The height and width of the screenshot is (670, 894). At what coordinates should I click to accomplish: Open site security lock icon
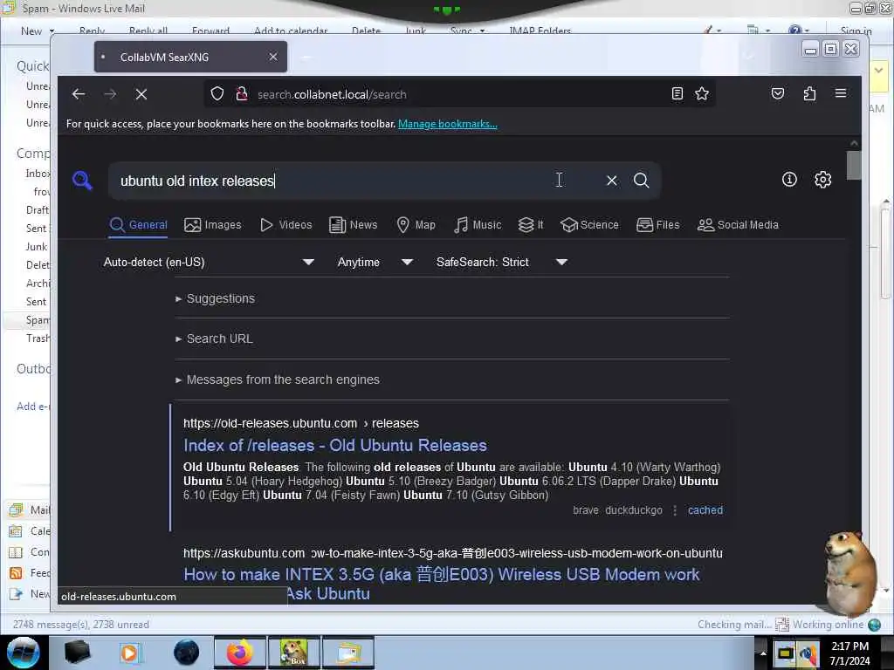(x=242, y=93)
